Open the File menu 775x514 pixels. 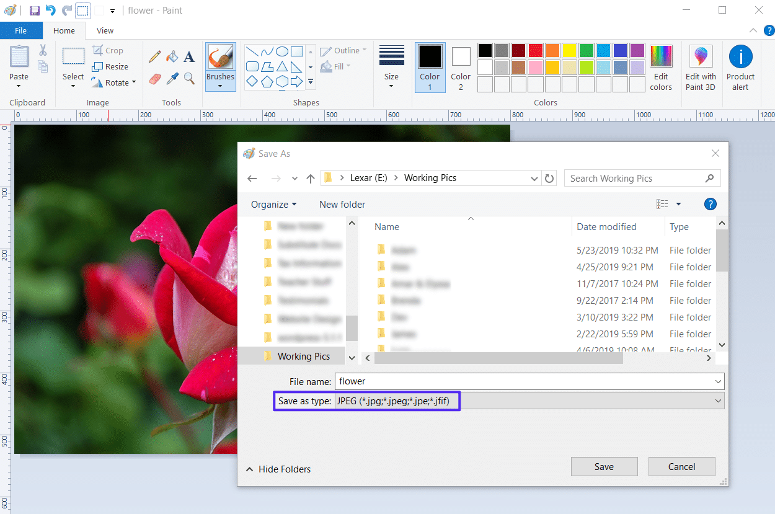coord(21,30)
